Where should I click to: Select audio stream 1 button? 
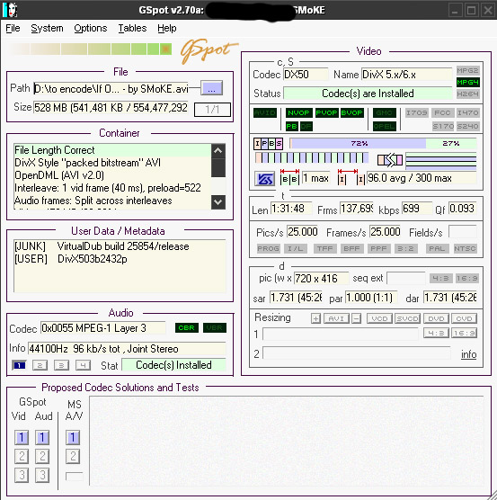pos(19,365)
